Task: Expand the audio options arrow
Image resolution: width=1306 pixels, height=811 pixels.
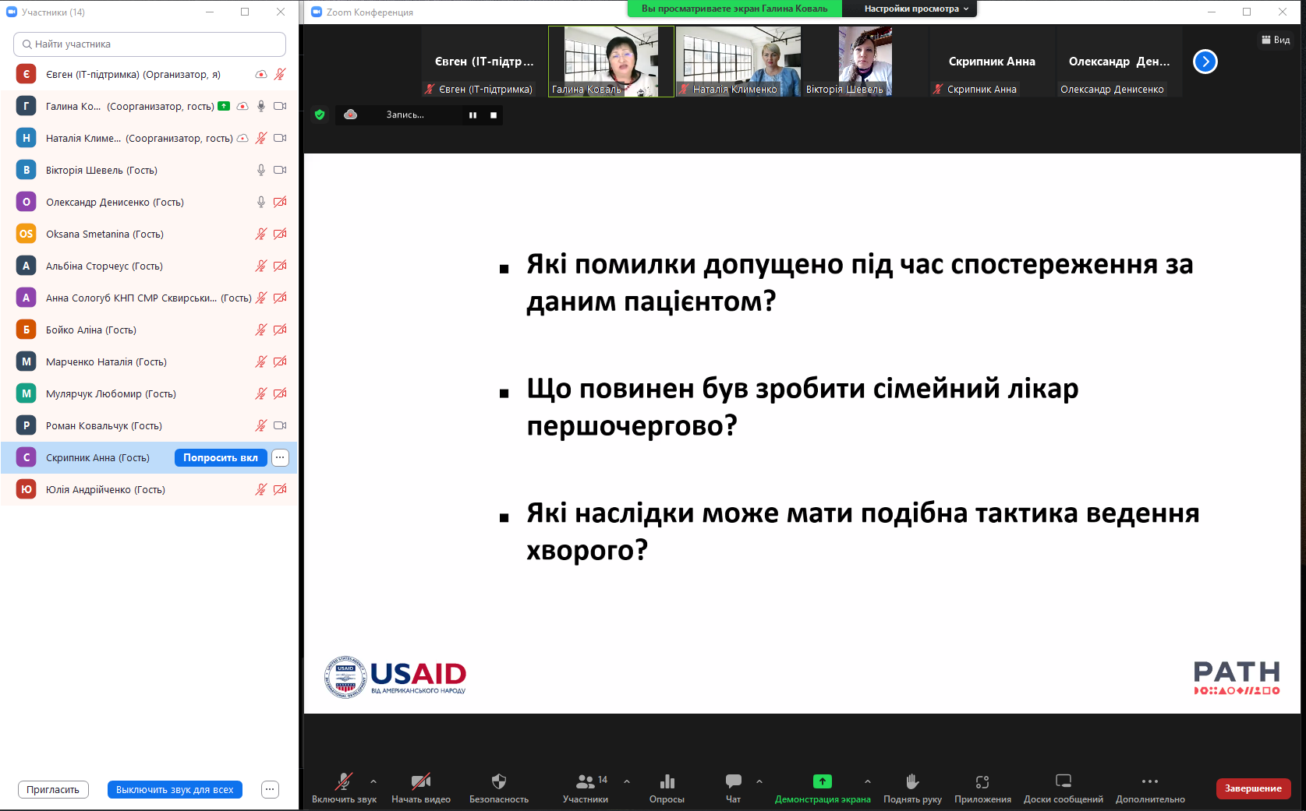Action: click(x=373, y=781)
